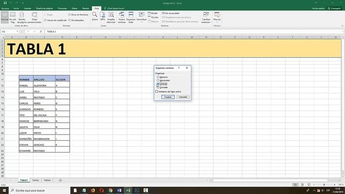Open a Nueva ventana
The width and height of the screenshot is (345, 194).
(x=121, y=18)
